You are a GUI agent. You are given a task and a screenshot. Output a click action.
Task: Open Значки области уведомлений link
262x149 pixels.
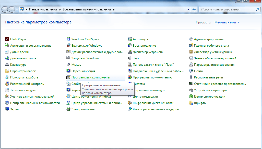[215, 58]
